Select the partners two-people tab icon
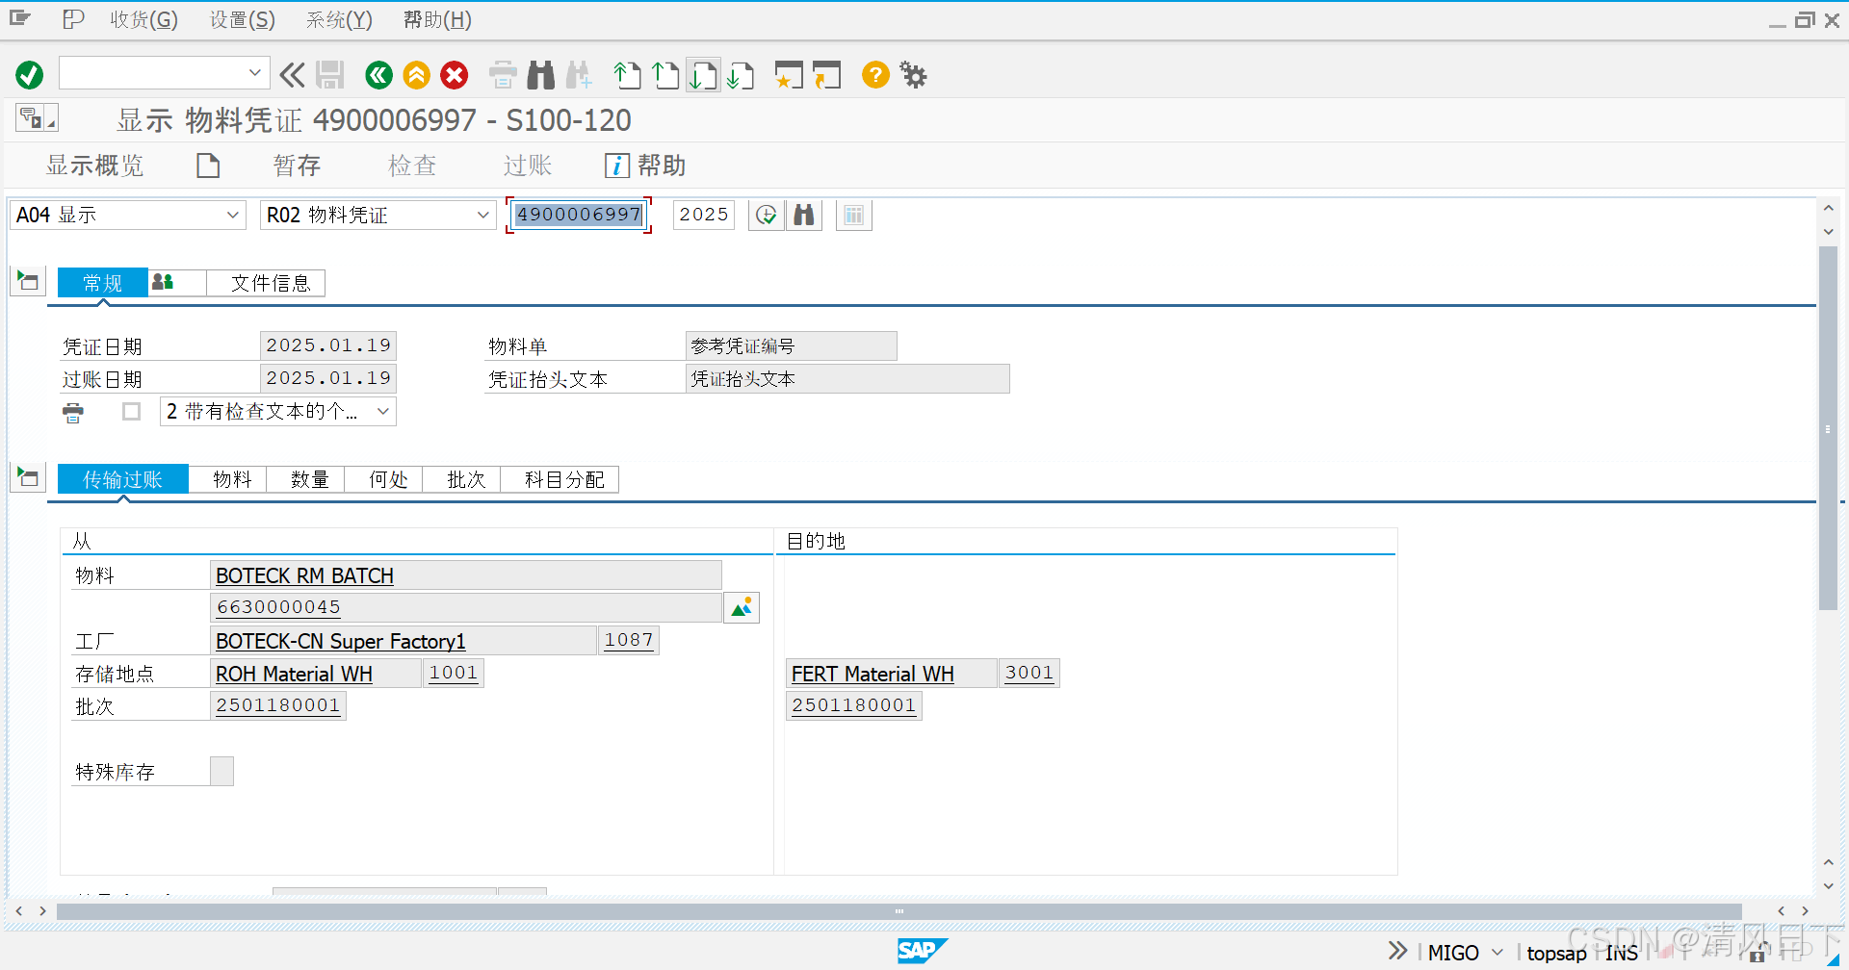The image size is (1849, 970). [164, 282]
